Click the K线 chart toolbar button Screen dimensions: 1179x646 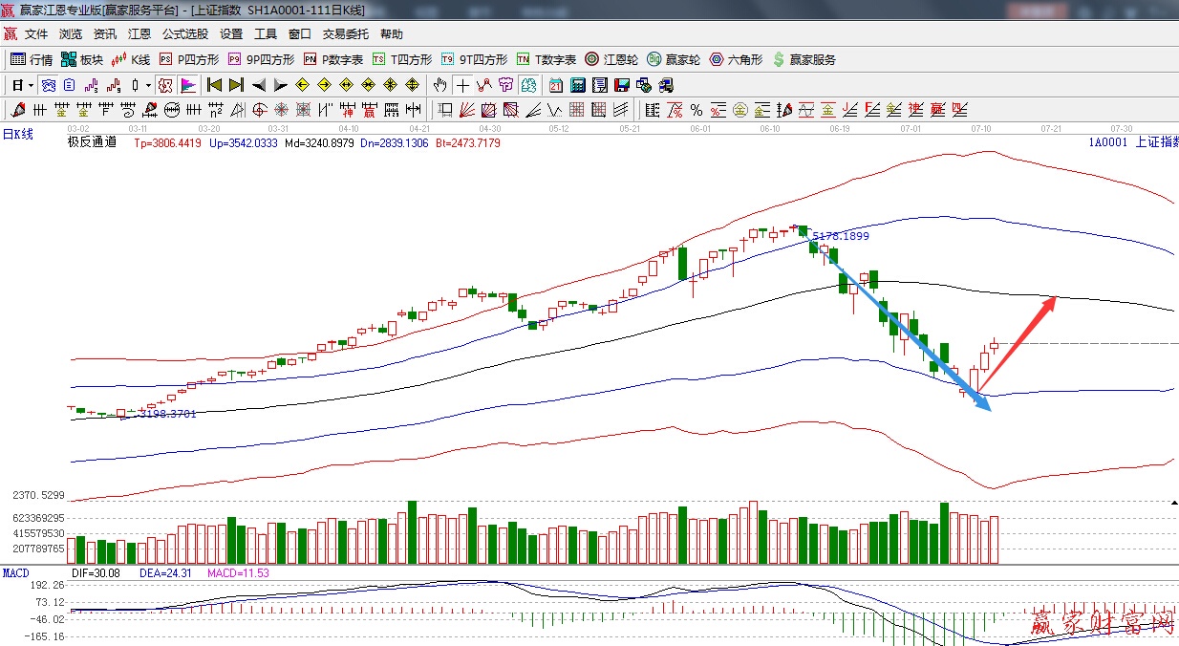point(131,59)
